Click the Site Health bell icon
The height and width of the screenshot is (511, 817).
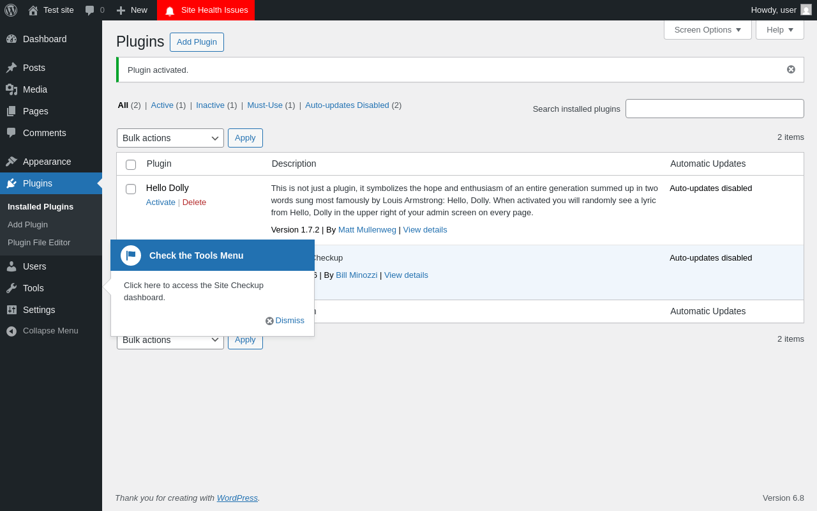coord(170,11)
